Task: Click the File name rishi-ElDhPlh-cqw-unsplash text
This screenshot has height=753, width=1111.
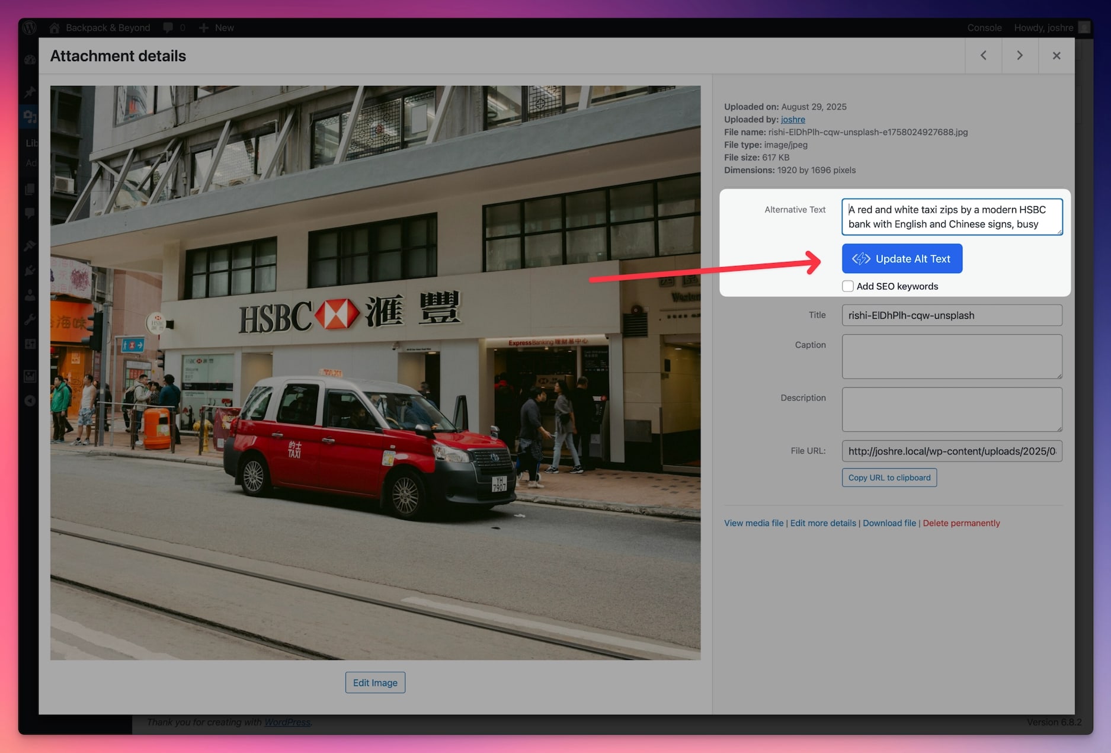Action: coord(846,132)
